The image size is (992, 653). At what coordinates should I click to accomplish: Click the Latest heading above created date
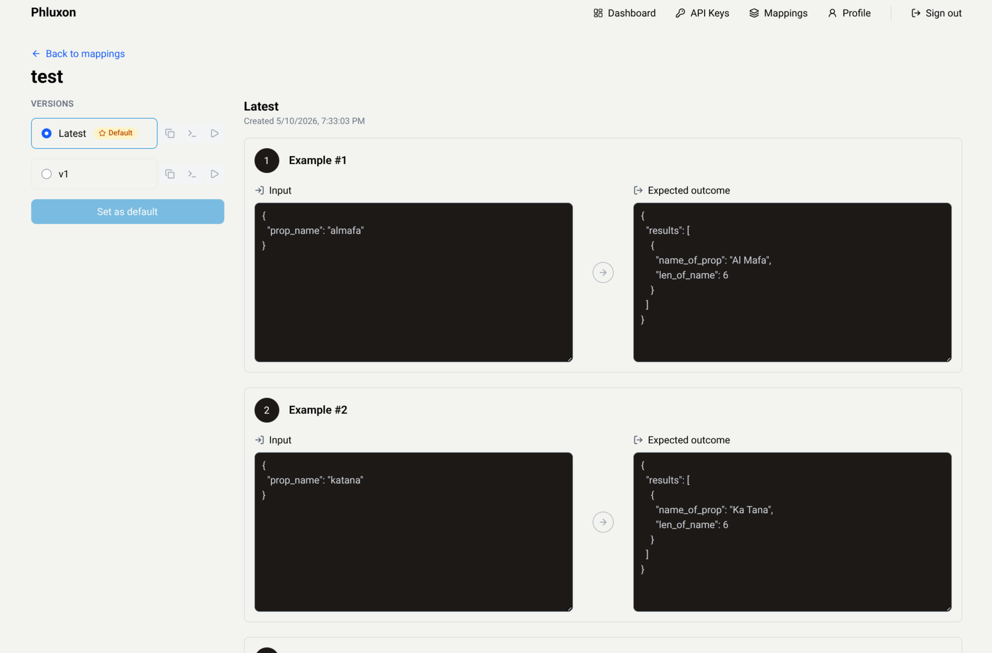pos(261,106)
